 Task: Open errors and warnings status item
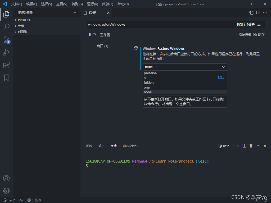click(x=34, y=200)
